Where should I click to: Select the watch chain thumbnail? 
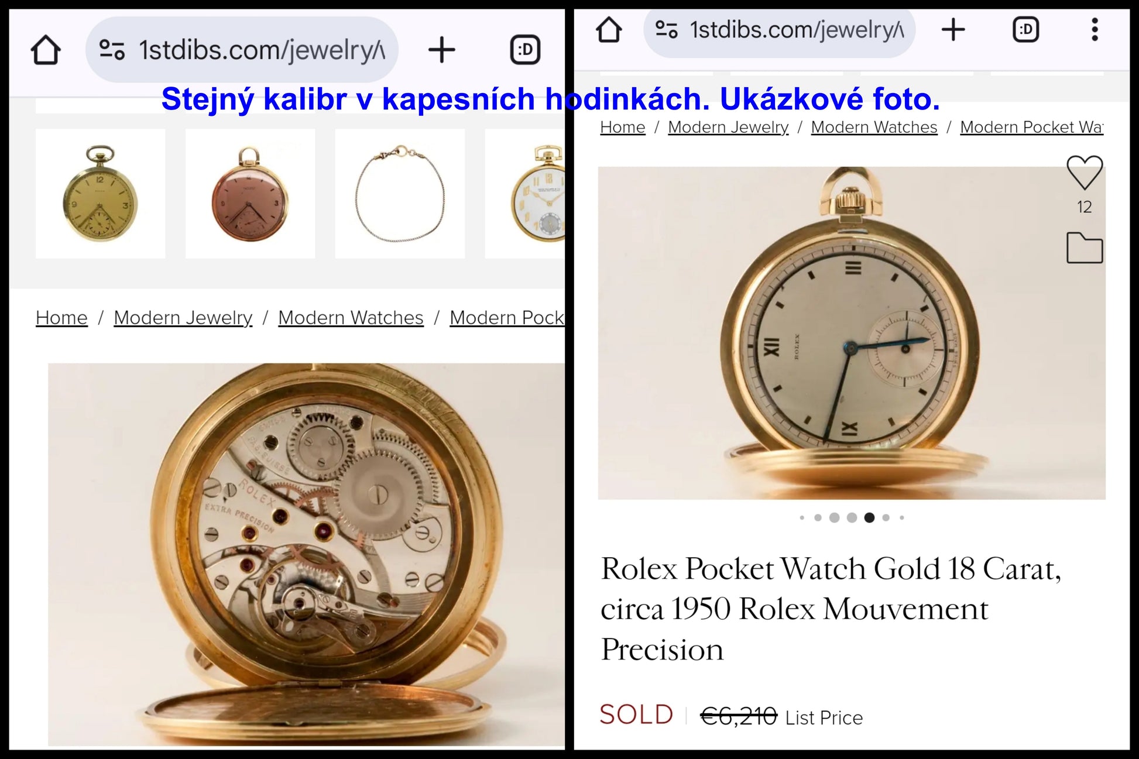point(400,194)
